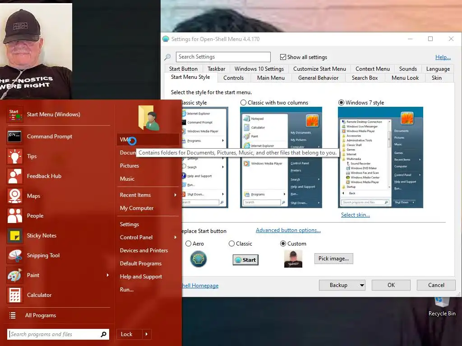This screenshot has width=462, height=346.
Task: Click the Classic with two columns preview
Action: 281,157
